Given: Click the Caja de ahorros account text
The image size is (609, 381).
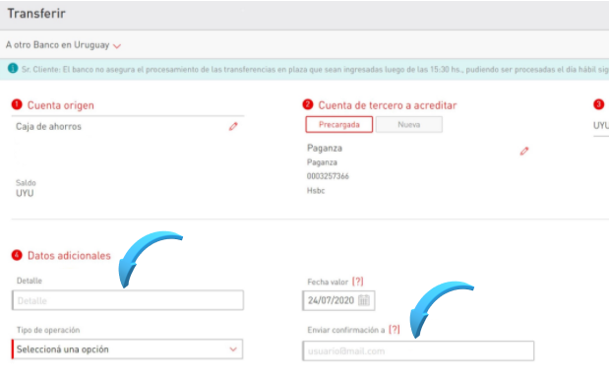Looking at the screenshot, I should point(48,126).
